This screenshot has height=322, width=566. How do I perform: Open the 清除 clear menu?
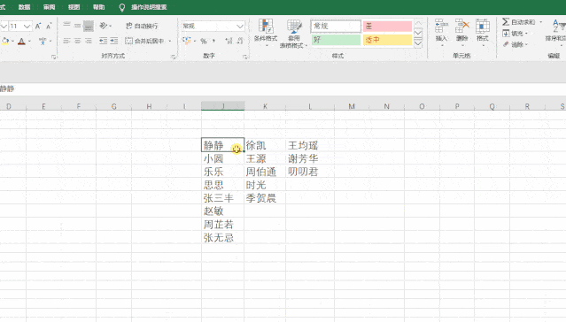[515, 44]
